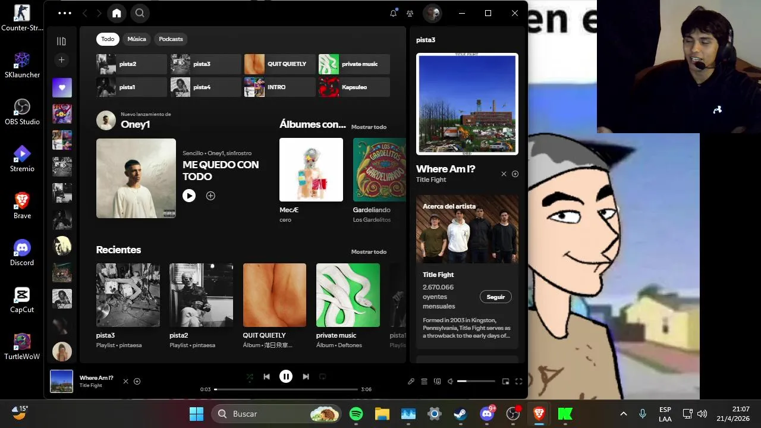Open the pista2 shortcut tile
The image size is (761, 428).
131,64
